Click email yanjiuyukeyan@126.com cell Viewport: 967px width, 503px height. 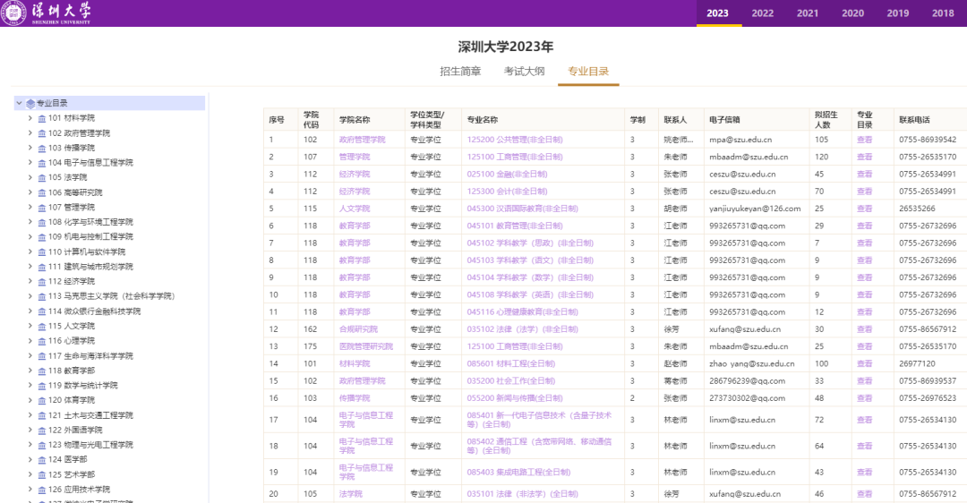[755, 209]
